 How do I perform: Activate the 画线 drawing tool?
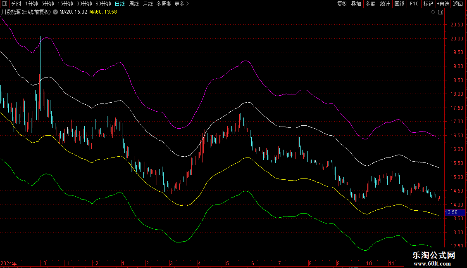(x=399, y=4)
